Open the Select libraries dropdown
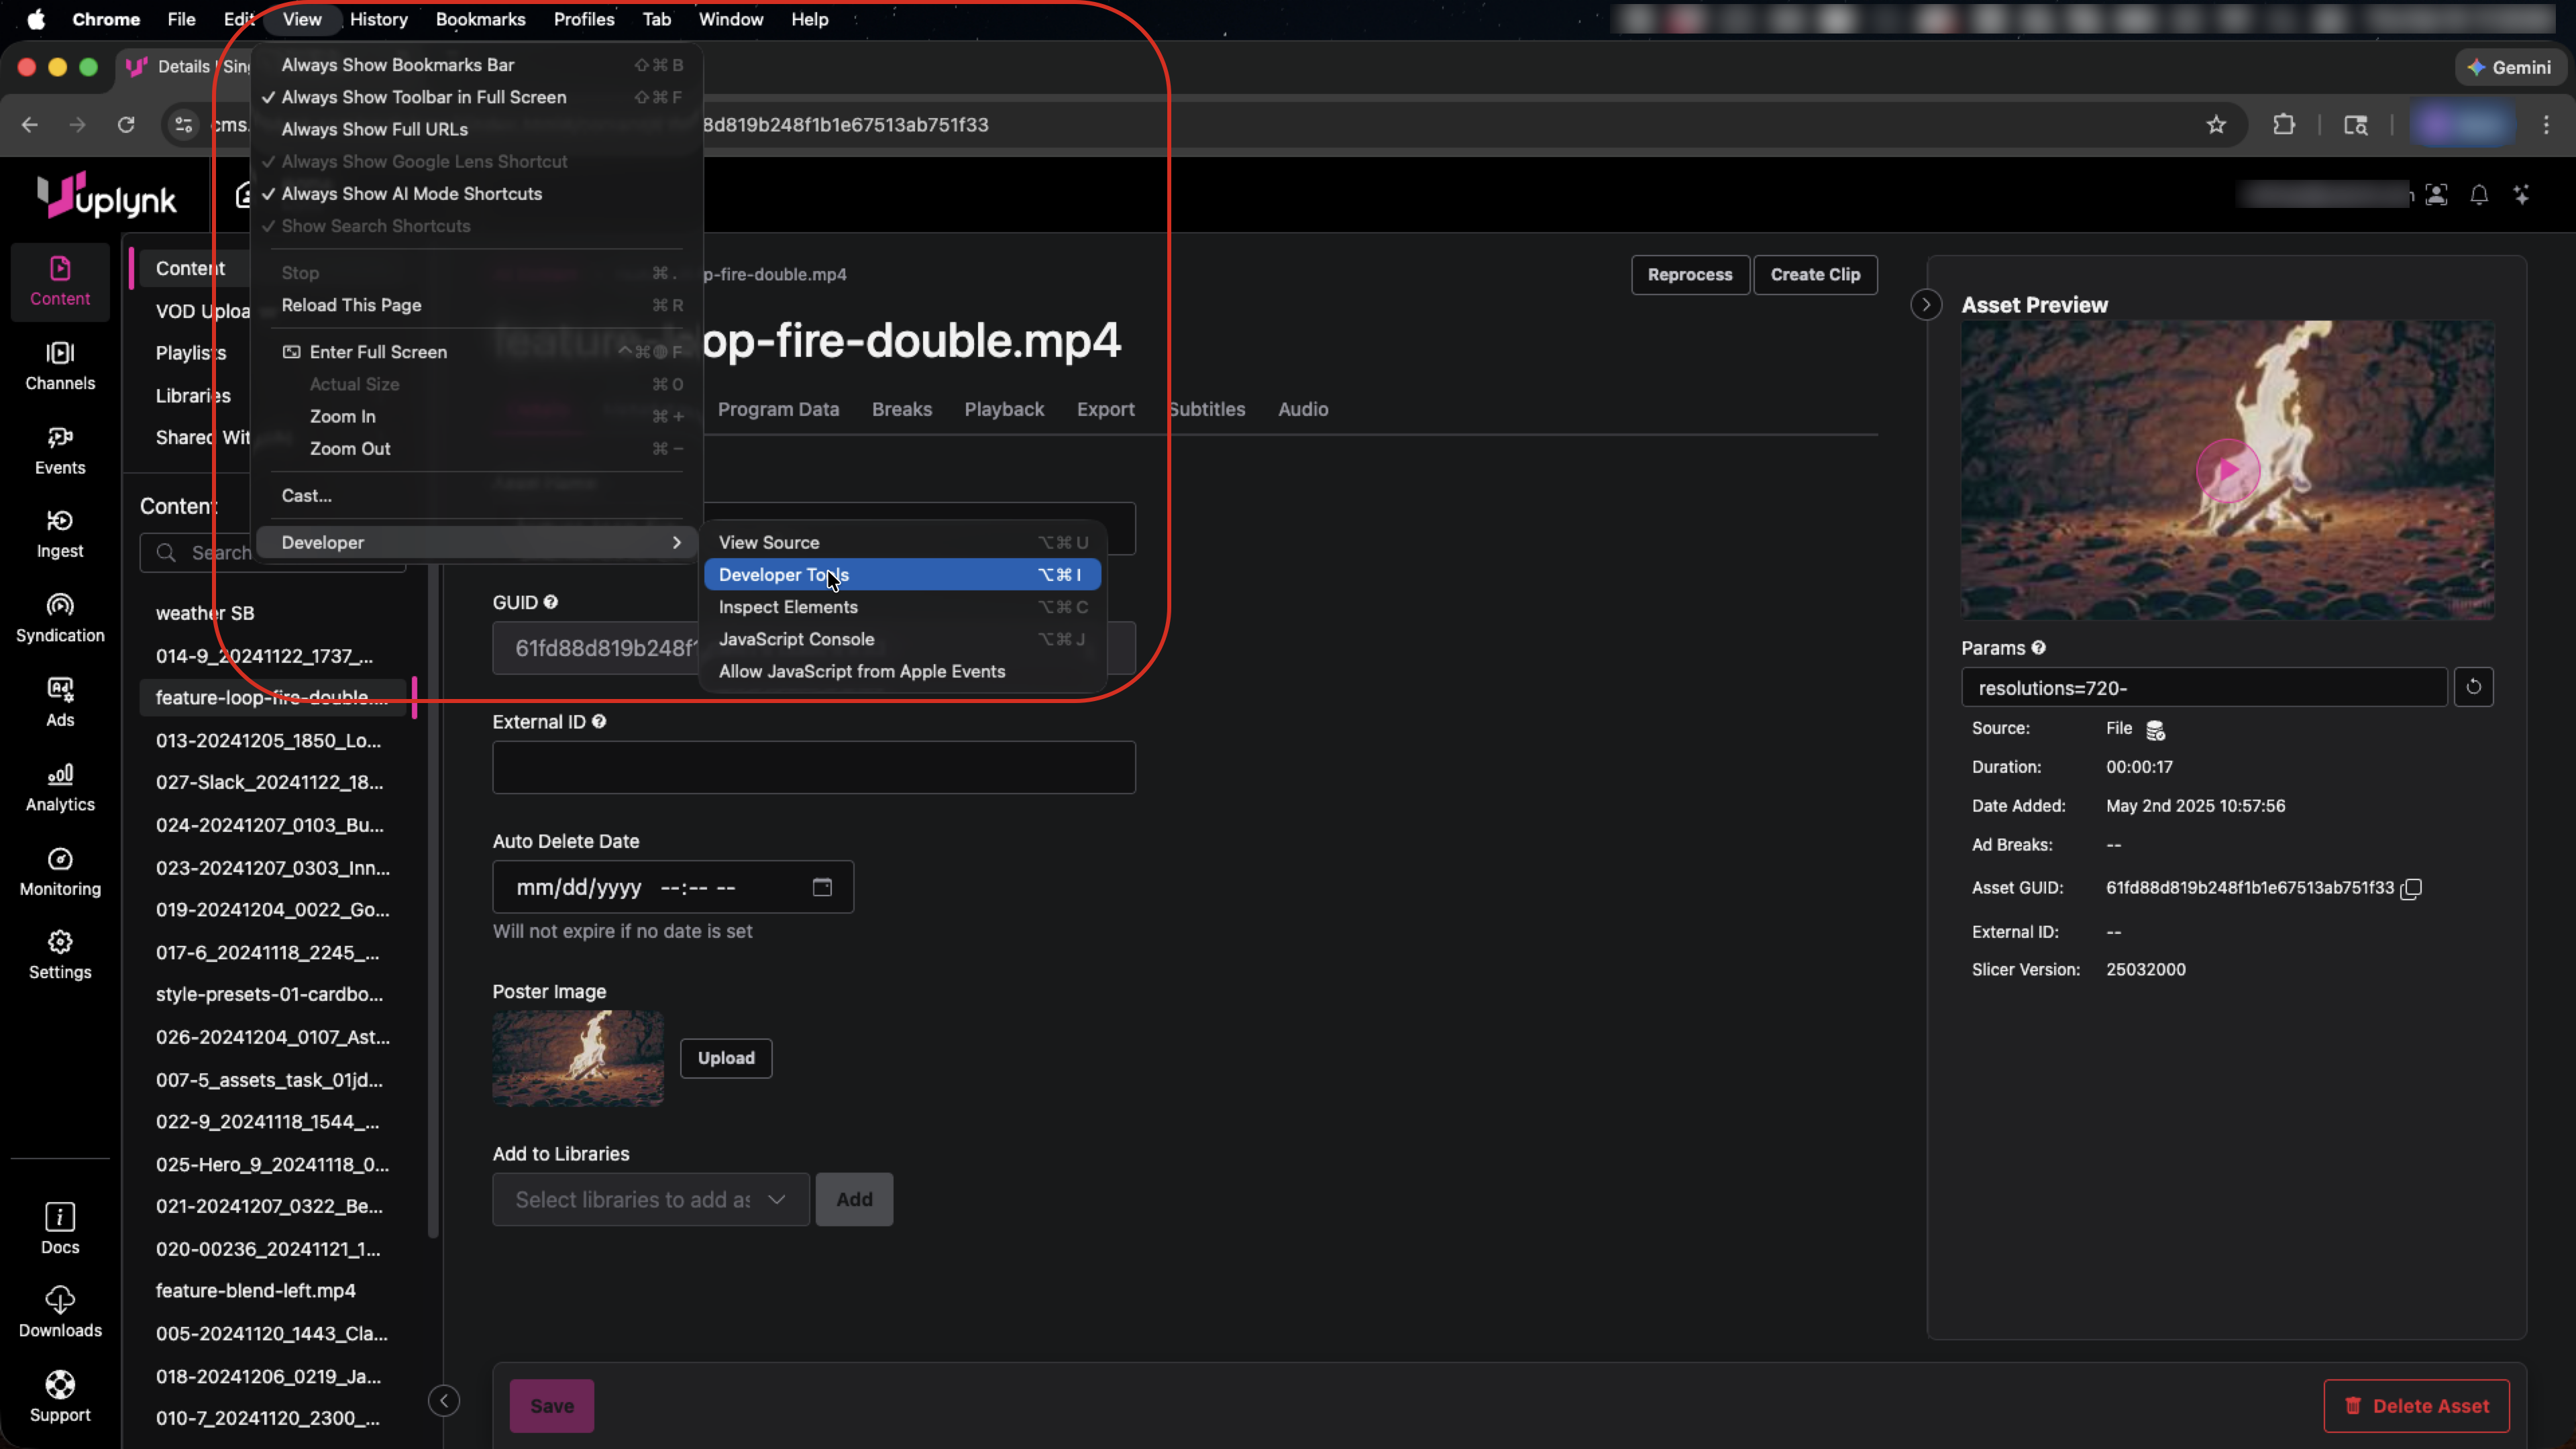The width and height of the screenshot is (2576, 1449). tap(650, 1199)
